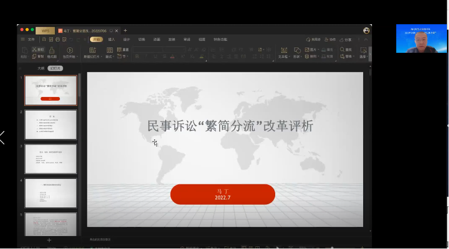The image size is (449, 249).
Task: Click the Collaborate (协作) button
Action: 331,39
